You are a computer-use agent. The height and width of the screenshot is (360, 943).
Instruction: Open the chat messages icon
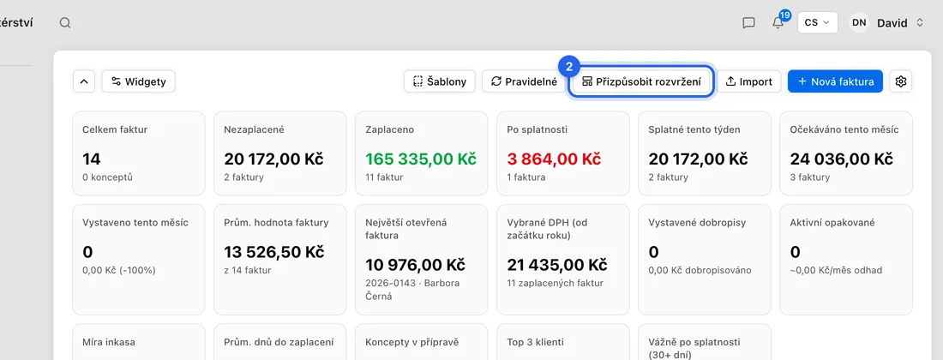[x=748, y=23]
